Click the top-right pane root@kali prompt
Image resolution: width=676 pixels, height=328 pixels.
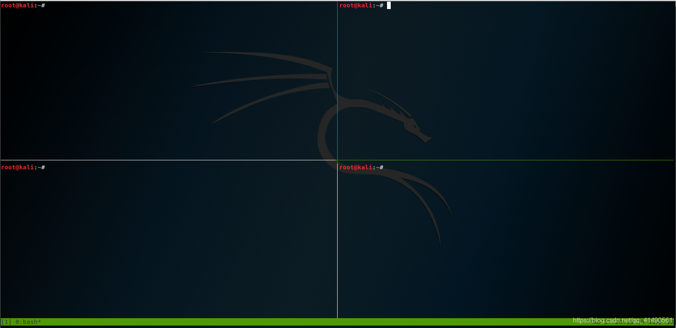click(x=361, y=5)
